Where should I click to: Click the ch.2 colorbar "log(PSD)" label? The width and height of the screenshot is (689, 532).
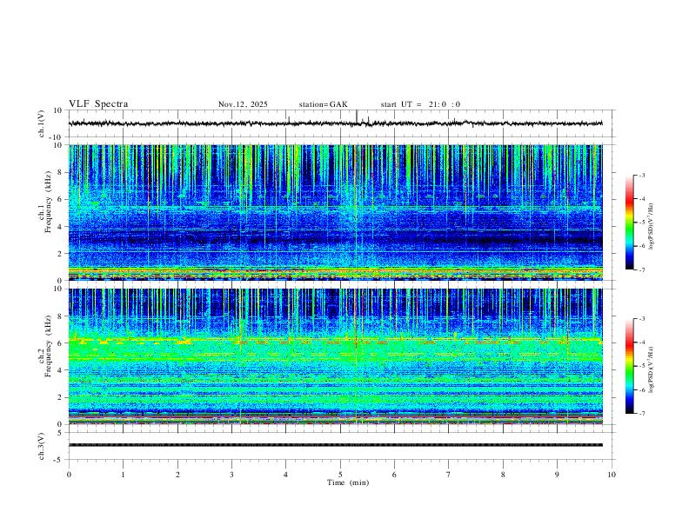click(651, 369)
